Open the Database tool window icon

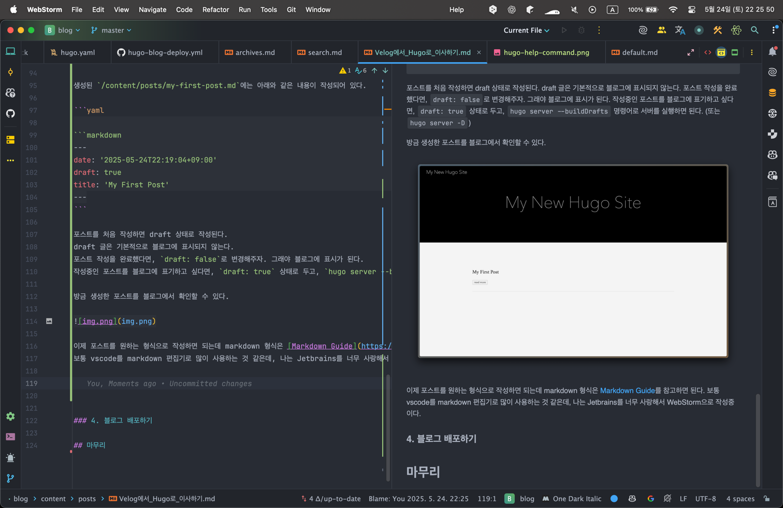[x=772, y=93]
